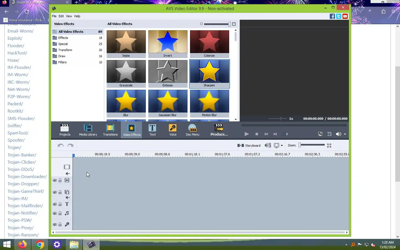Open the Text tool panel
The image size is (400, 250).
point(152,130)
